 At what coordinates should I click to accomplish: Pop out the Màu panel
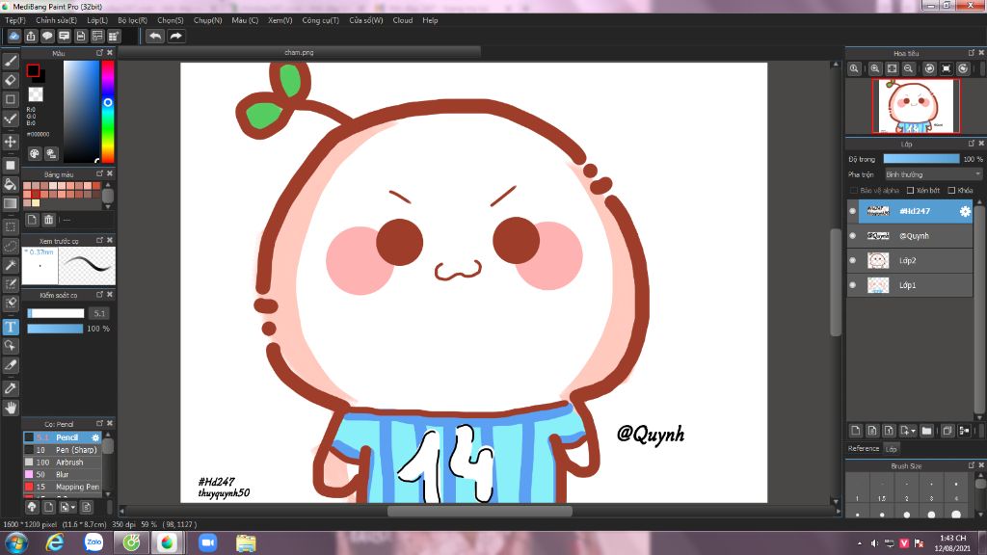coord(99,53)
